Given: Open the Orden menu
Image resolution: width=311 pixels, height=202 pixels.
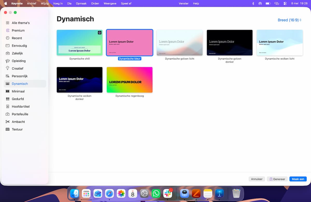Looking at the screenshot, I should pyautogui.click(x=95, y=3).
